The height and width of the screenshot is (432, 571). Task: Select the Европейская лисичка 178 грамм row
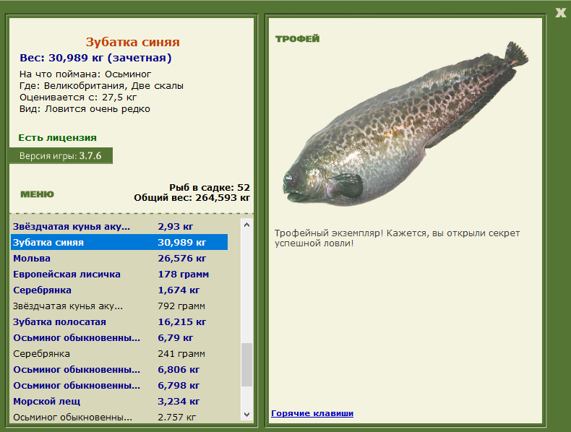point(119,274)
